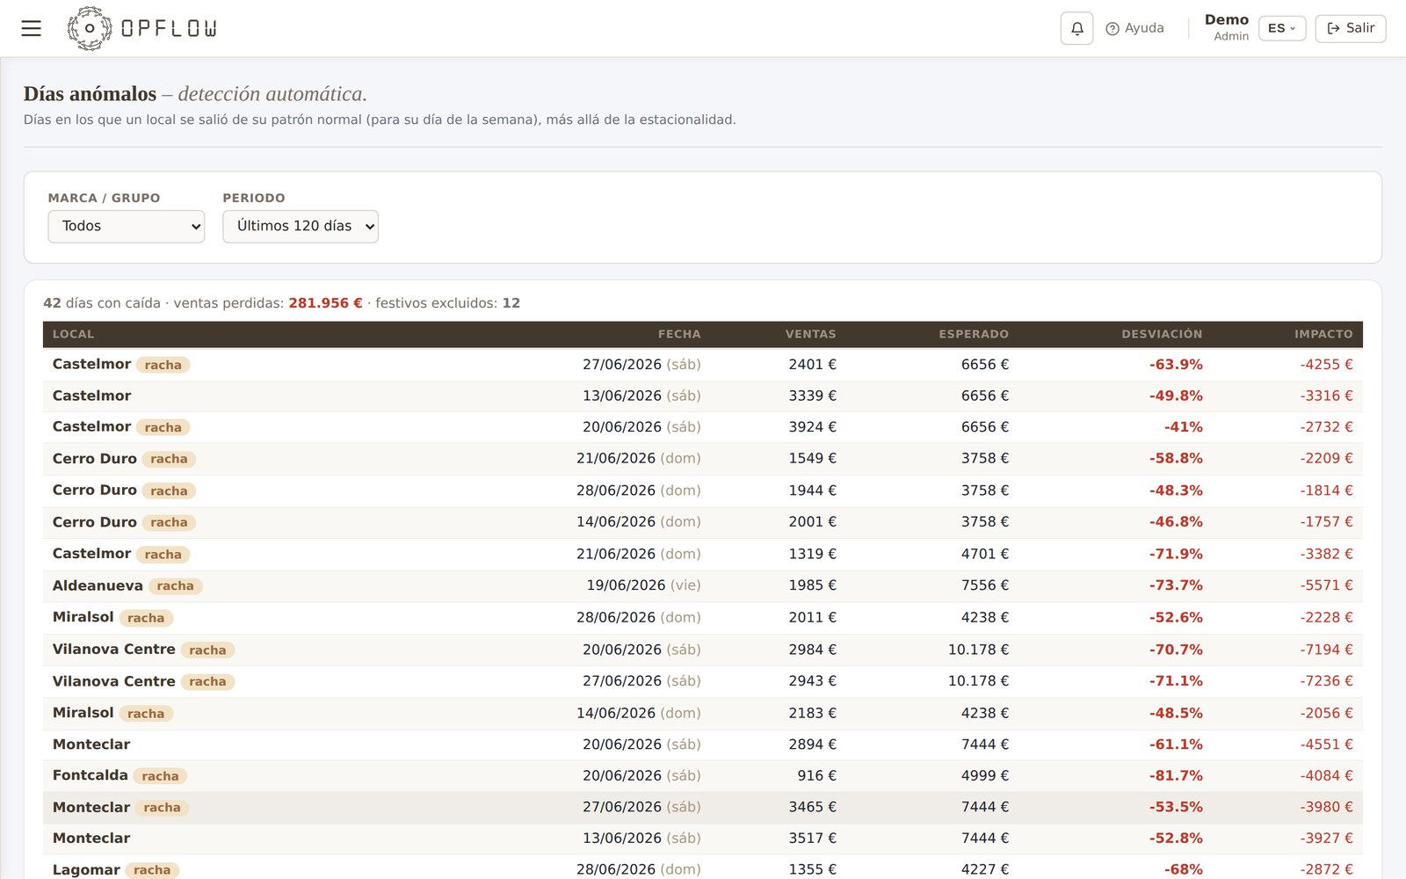Screen dimensions: 1406x879
Task: Sort by the DESVIACIÓN column header
Action: coord(1162,334)
